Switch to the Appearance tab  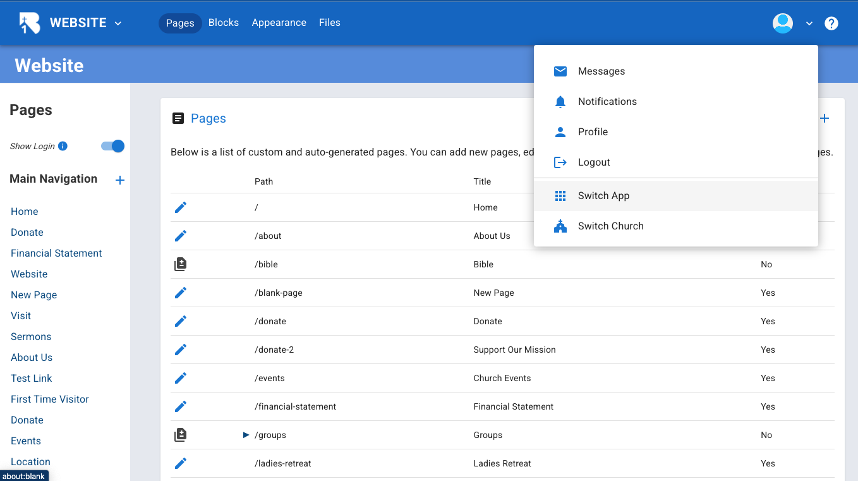[x=279, y=23]
